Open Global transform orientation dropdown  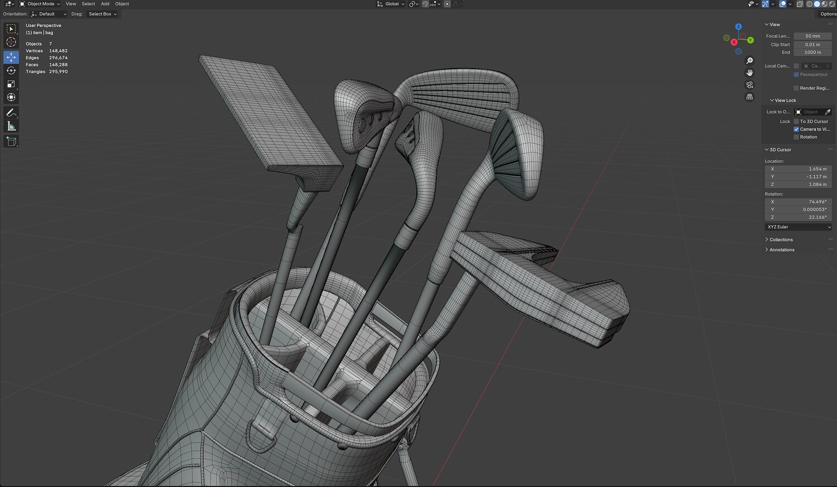click(391, 4)
